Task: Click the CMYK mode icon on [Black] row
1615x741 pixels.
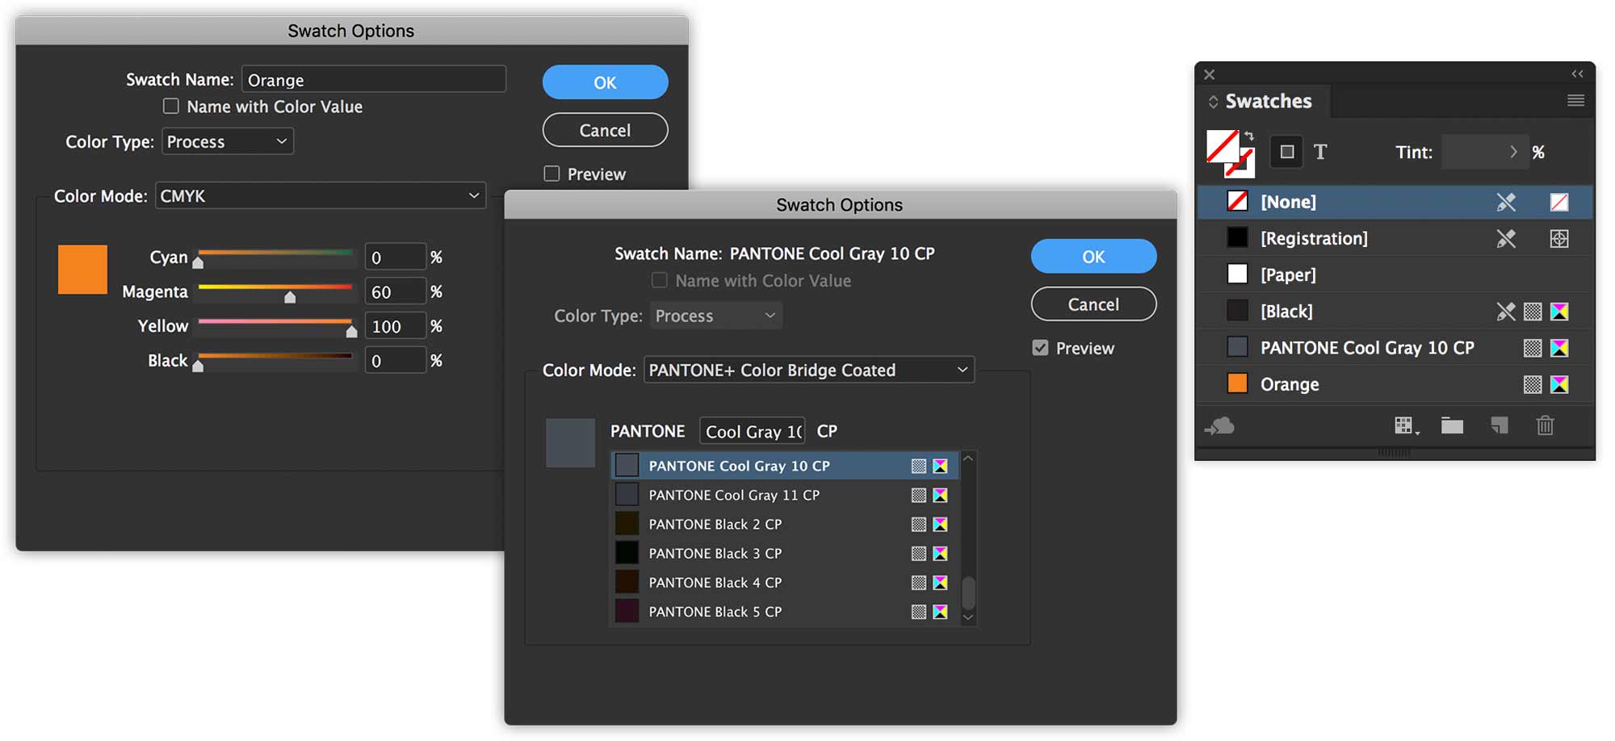Action: click(1559, 312)
